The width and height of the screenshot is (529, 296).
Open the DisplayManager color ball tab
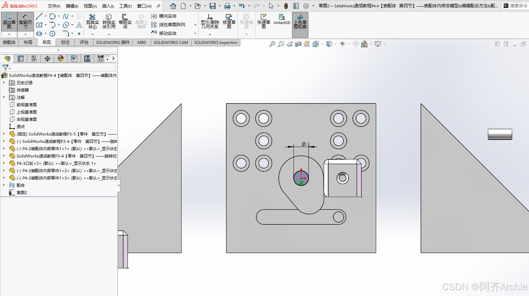[x=61, y=59]
